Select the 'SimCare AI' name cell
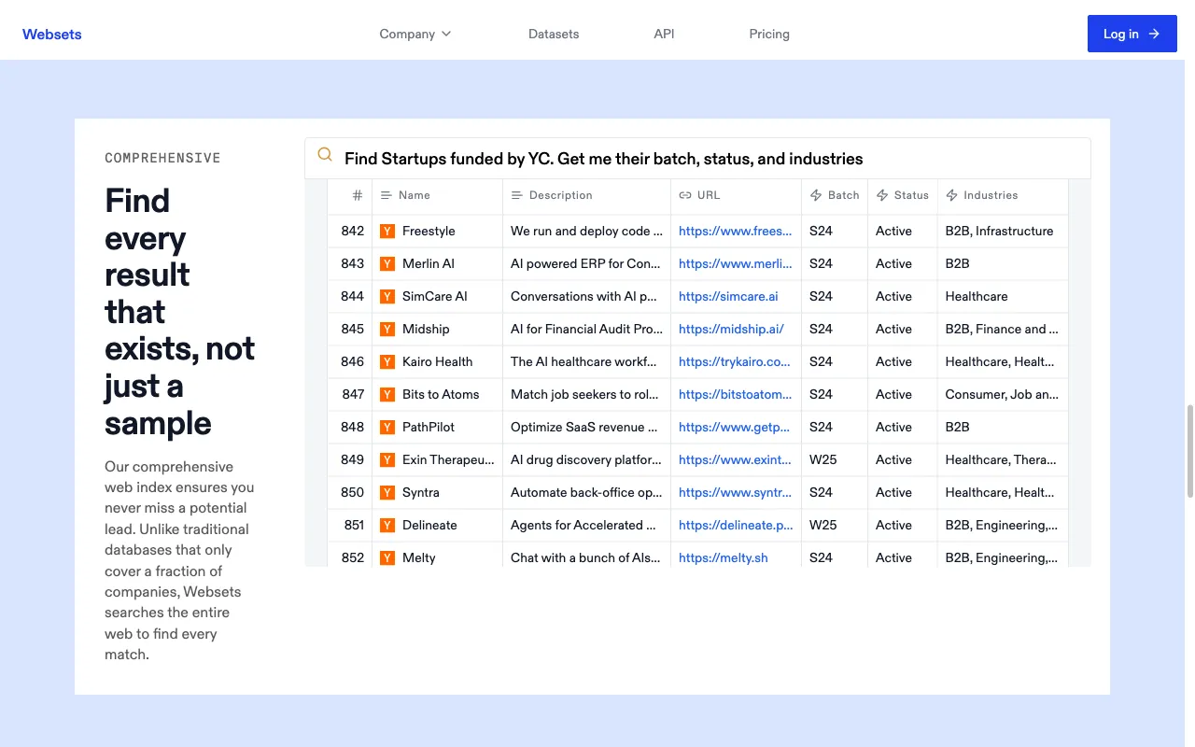The width and height of the screenshot is (1195, 747). pyautogui.click(x=437, y=296)
